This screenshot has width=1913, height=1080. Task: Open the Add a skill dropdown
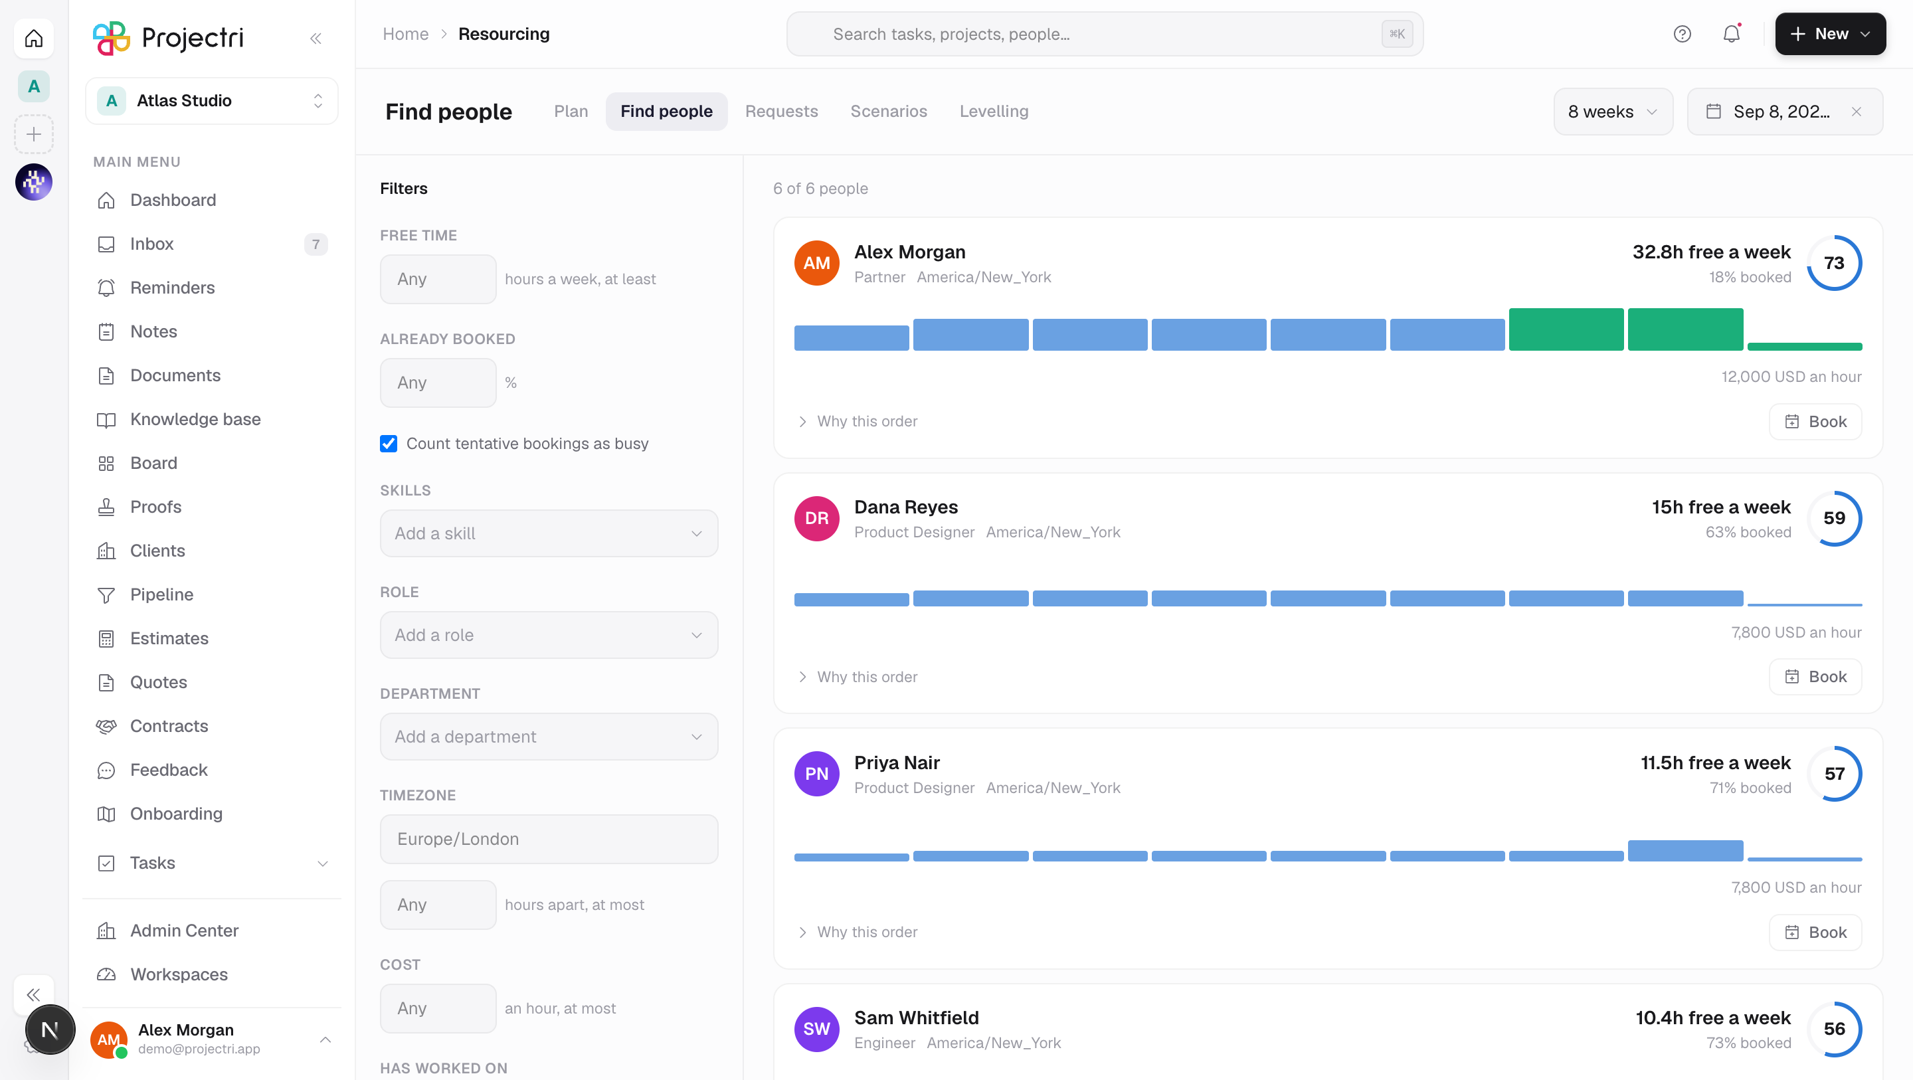[549, 533]
